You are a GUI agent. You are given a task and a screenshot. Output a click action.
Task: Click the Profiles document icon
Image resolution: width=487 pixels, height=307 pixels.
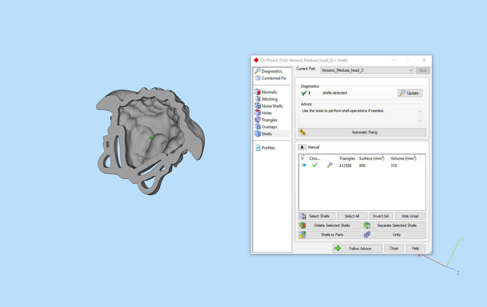258,148
